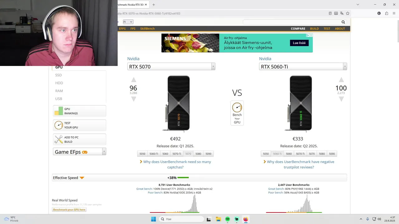The image size is (399, 224).
Task: Select 5060-Ti under the RTX 5070
Action: (x=154, y=154)
